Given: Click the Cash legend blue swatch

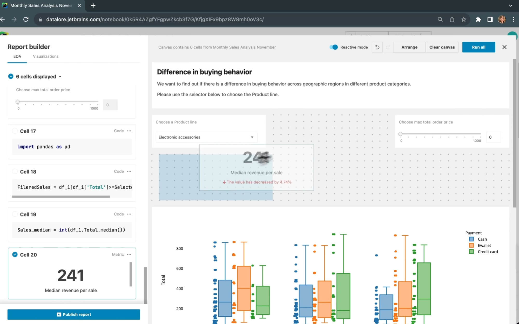Looking at the screenshot, I should click(x=471, y=239).
